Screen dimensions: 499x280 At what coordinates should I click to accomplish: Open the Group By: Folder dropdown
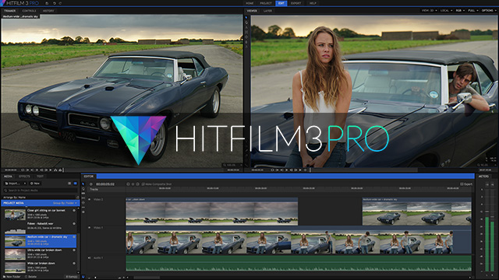(65, 203)
